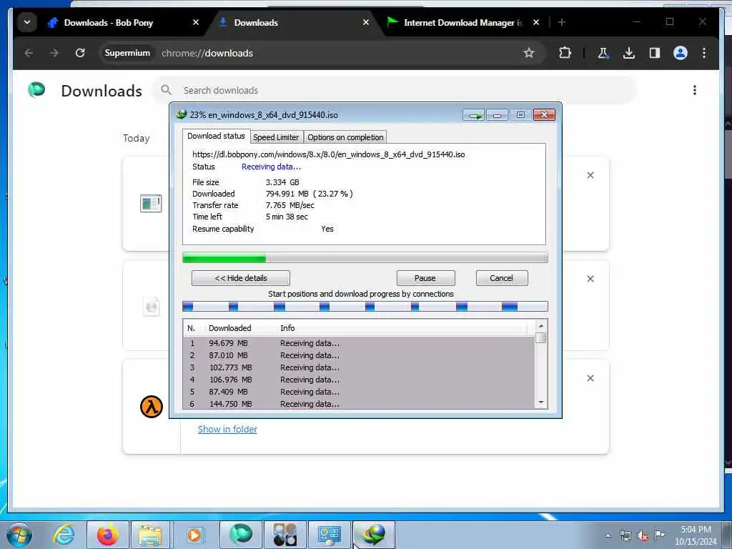Bookmark this page with the star icon
Image resolution: width=732 pixels, height=549 pixels.
point(528,53)
